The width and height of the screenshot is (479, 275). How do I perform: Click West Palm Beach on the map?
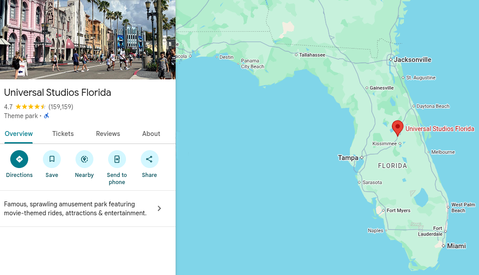pos(463,208)
